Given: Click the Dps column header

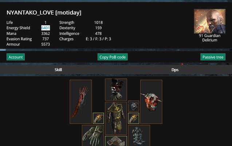Looking at the screenshot, I should click(x=175, y=70).
